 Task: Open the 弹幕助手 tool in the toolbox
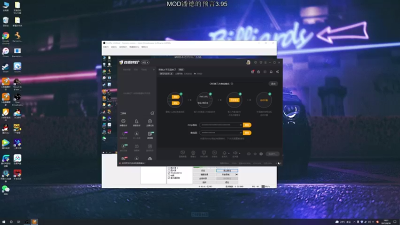coord(123,122)
